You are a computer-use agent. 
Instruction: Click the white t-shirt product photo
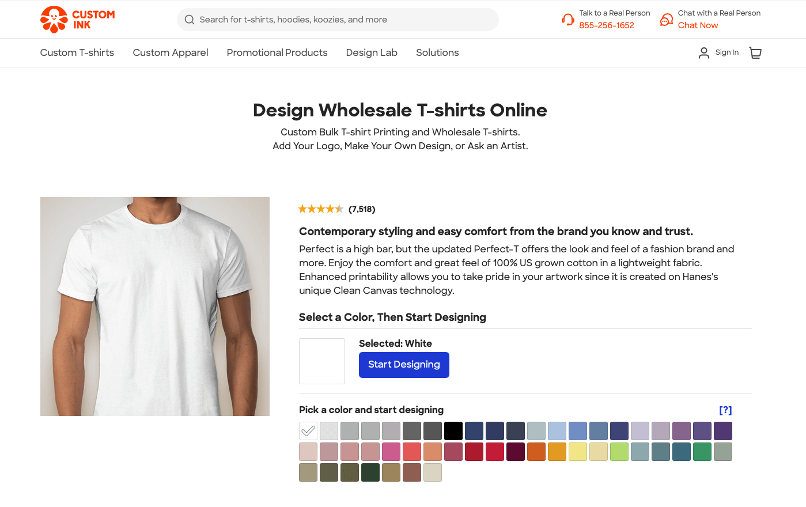click(x=154, y=306)
